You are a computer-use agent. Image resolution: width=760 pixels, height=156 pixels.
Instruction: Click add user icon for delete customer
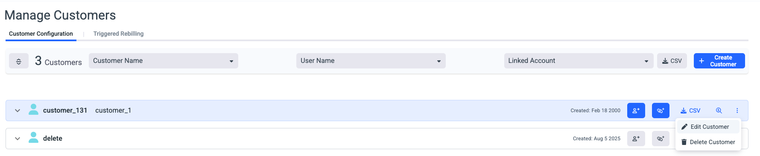click(x=636, y=139)
